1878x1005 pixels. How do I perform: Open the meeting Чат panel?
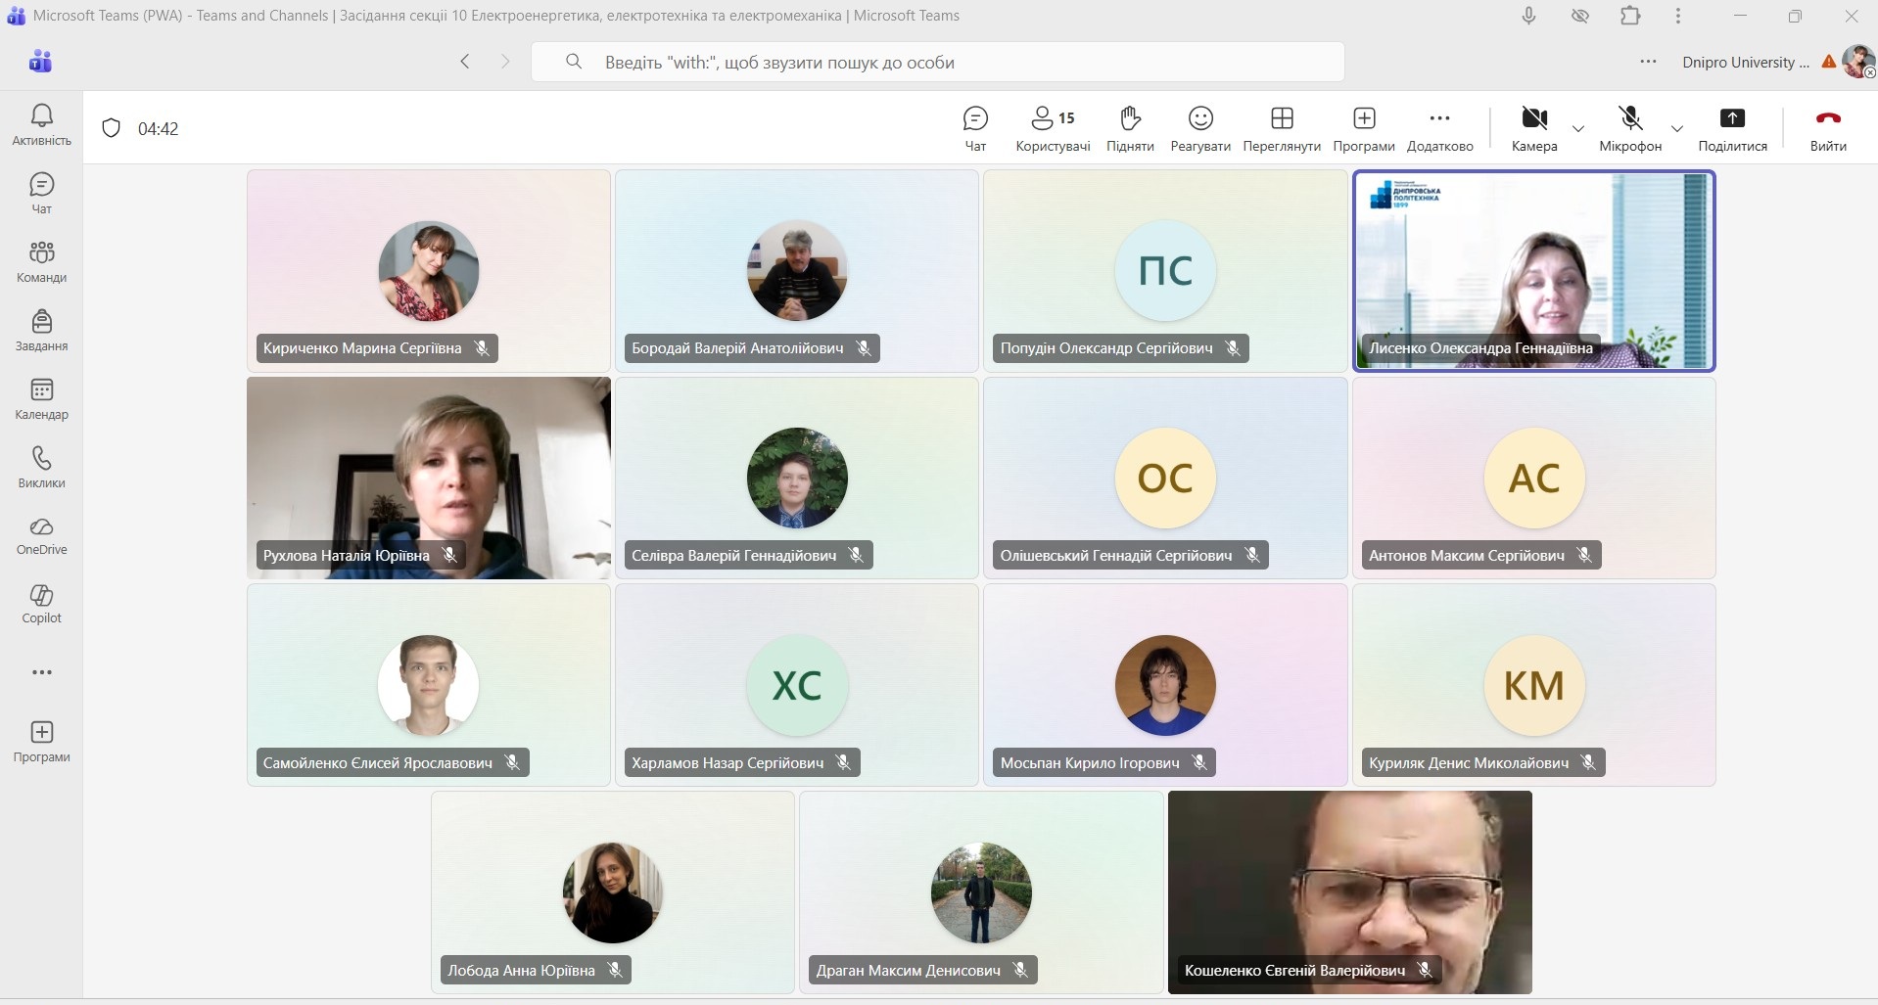975,128
